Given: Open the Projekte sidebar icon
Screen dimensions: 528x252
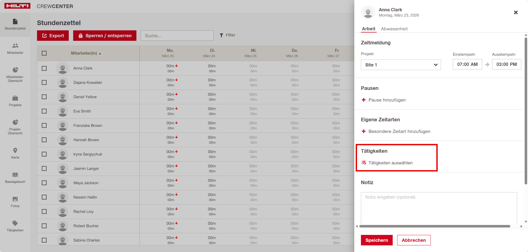Looking at the screenshot, I should click(15, 101).
